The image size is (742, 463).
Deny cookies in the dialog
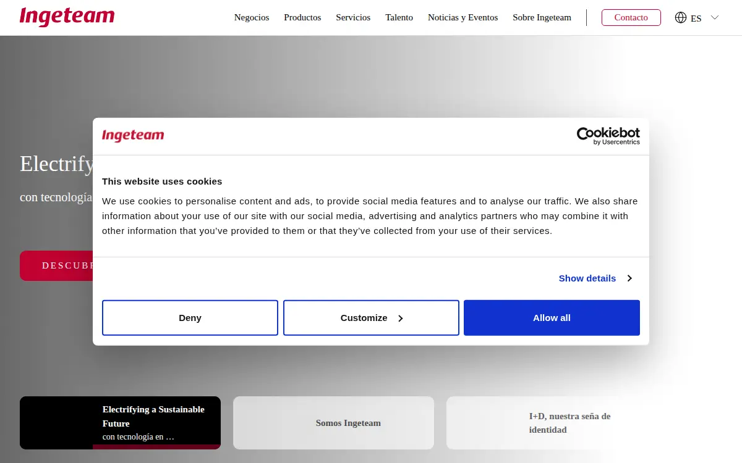point(190,318)
